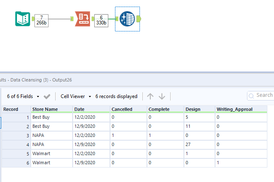
Task: Select the Walmart cell in record 6
Action: tap(51, 163)
